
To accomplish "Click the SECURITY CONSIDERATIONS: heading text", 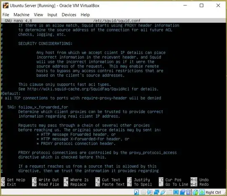I will point(45,43).
